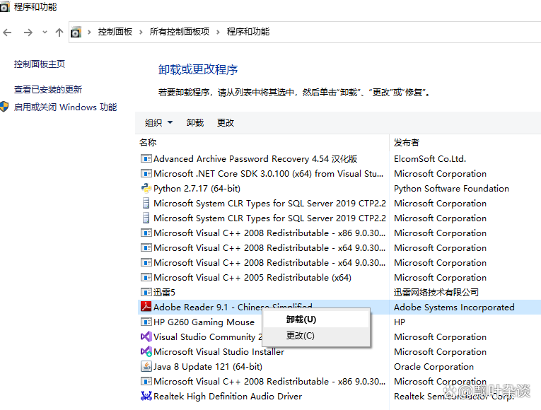Viewport: 541px width, 410px height.
Task: Click the 卸载 toolbar button
Action: (x=195, y=123)
